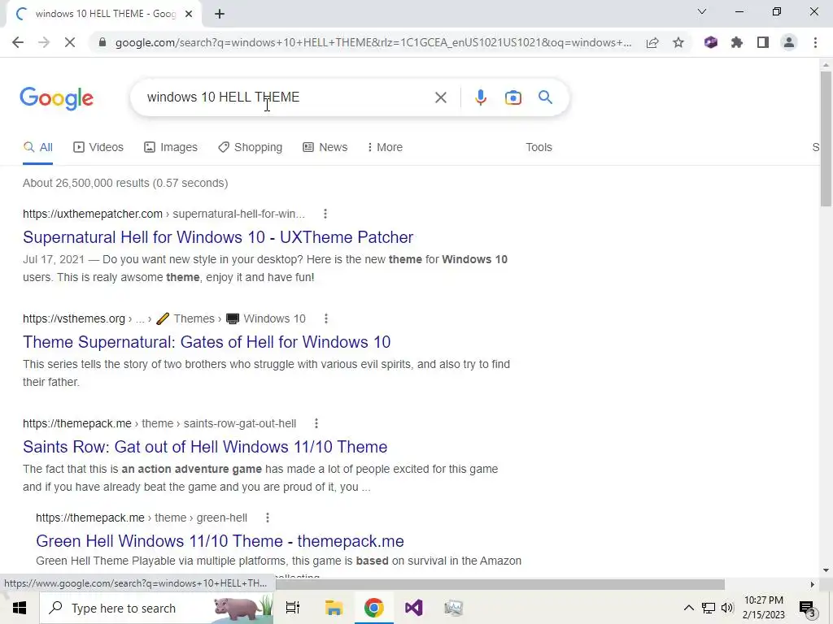Open the notification center icon
The height and width of the screenshot is (624, 833).
coord(807,609)
